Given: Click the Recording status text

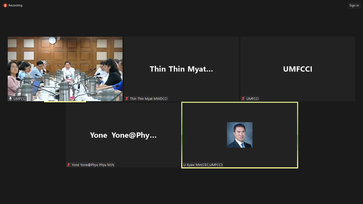Looking at the screenshot, I should (15, 5).
